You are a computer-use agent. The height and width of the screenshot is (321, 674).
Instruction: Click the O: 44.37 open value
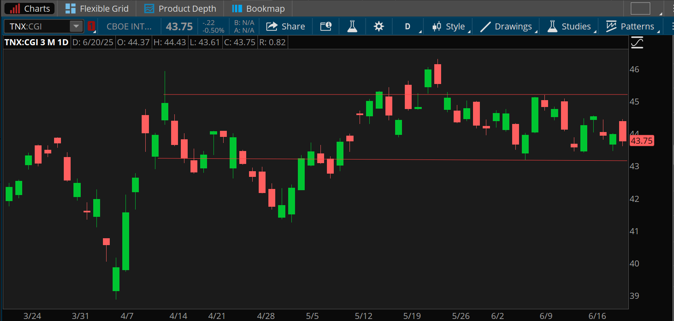coord(133,42)
